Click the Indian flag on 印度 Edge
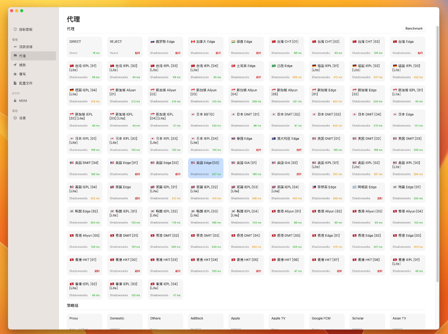 tap(233, 42)
